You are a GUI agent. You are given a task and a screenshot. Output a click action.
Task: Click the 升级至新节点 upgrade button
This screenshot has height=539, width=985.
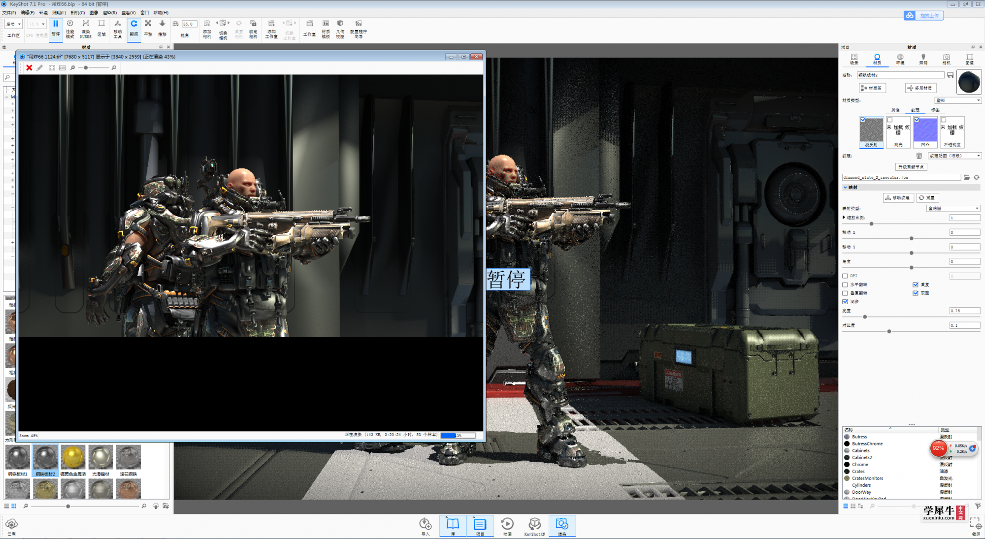pyautogui.click(x=911, y=167)
